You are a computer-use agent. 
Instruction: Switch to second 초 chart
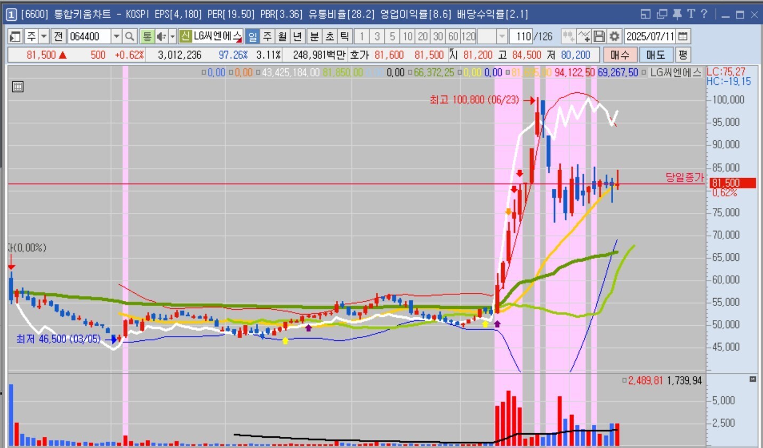coord(330,36)
